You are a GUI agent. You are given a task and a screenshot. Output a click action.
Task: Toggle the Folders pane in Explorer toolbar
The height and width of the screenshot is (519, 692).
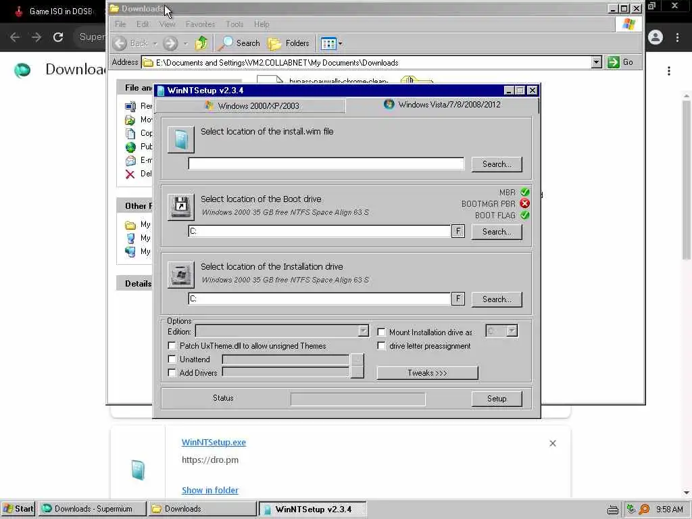tap(289, 43)
